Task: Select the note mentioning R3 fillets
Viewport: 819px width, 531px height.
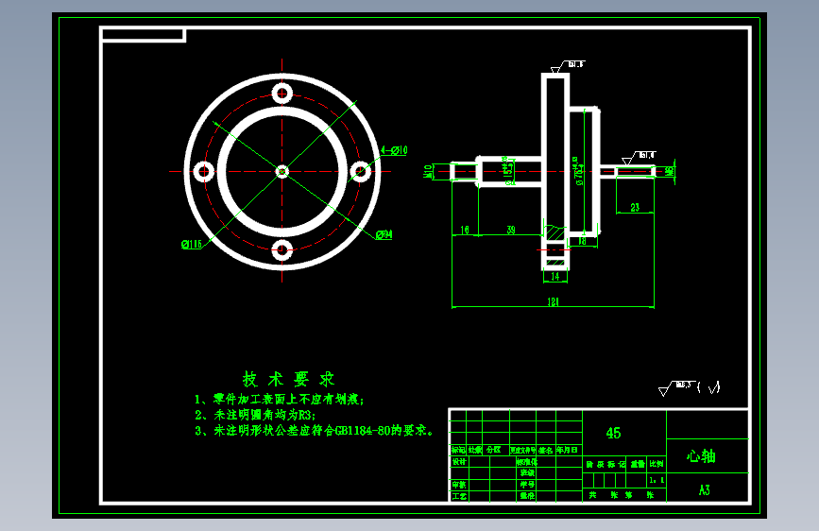Action: pos(255,415)
